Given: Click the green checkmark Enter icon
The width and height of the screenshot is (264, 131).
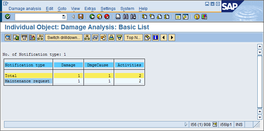Looking at the screenshot, I should pos(7,17).
